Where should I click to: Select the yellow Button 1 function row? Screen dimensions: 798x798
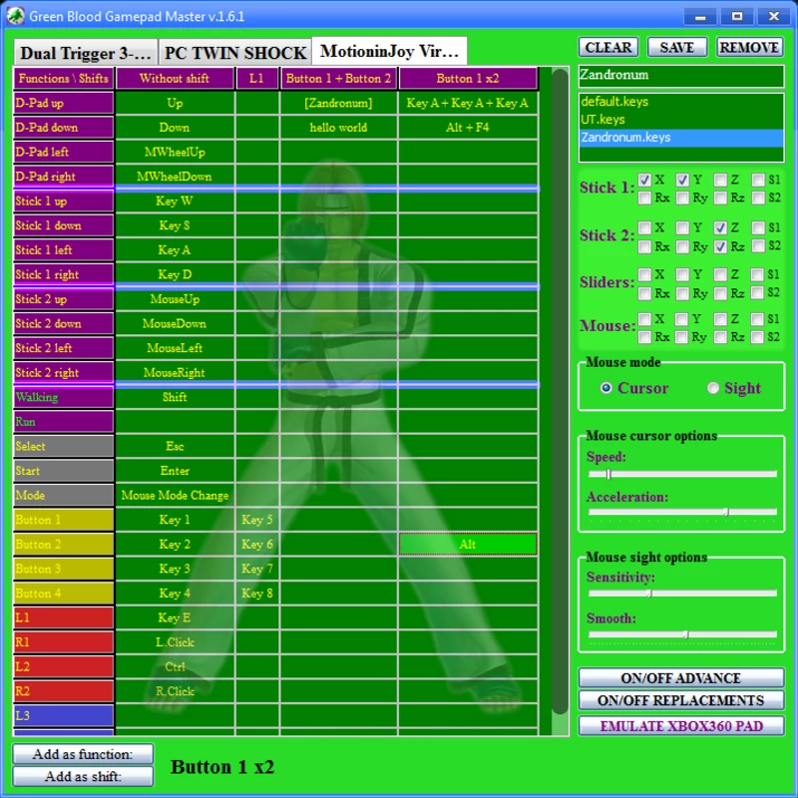64,520
